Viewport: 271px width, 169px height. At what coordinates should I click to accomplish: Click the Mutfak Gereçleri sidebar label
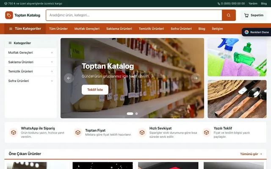click(20, 52)
